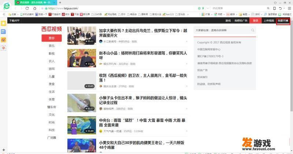Click 游戏 in the black header bar
The width and height of the screenshot is (293, 154).
coord(228,20)
